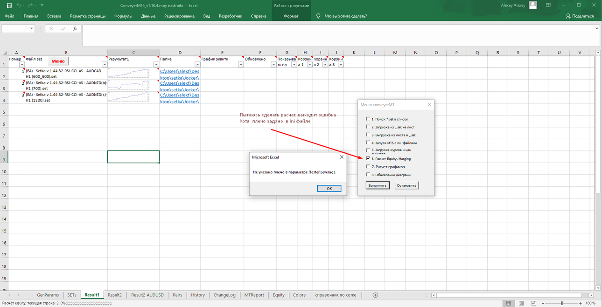Click the 100% zoom level
Image resolution: width=602 pixels, height=307 pixels.
click(x=591, y=303)
